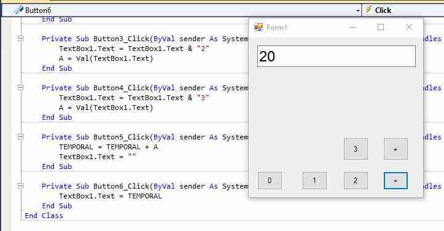The image size is (444, 231).
Task: Collapse the Button5_Click sub outline
Action: (20, 137)
